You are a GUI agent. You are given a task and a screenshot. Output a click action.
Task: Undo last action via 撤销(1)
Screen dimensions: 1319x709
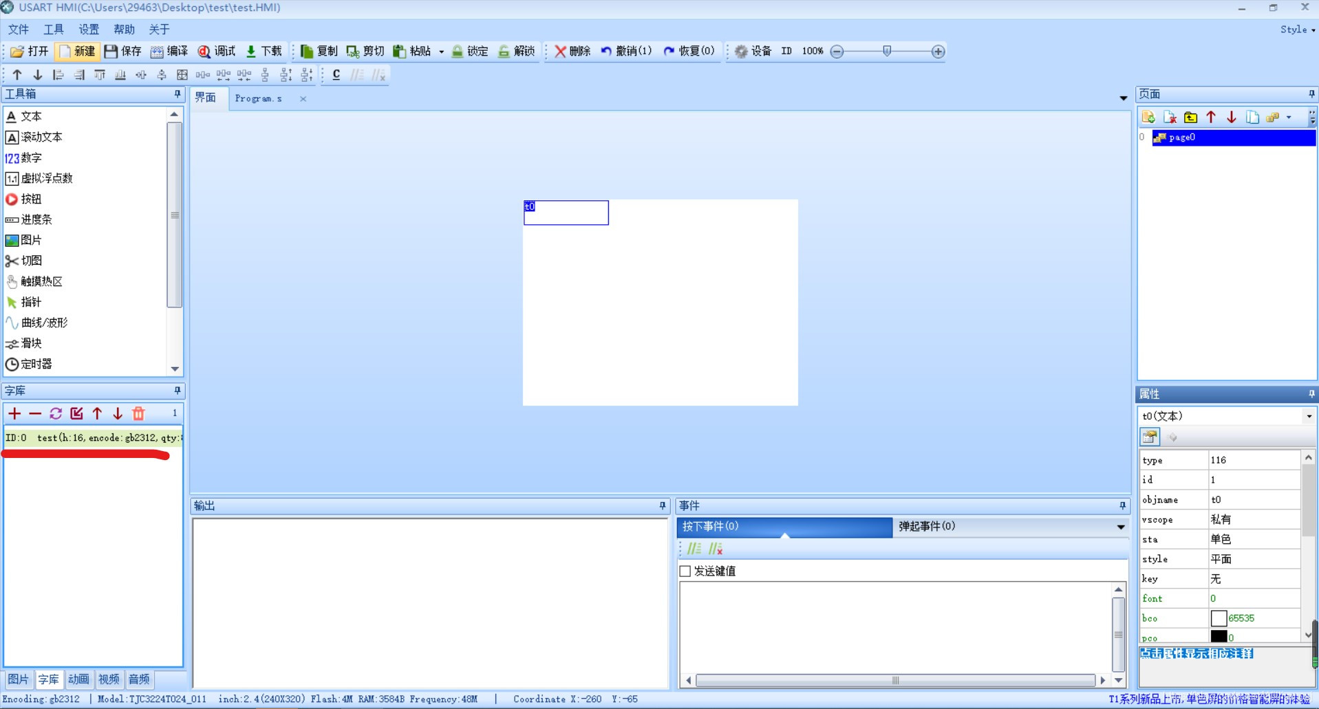click(626, 52)
